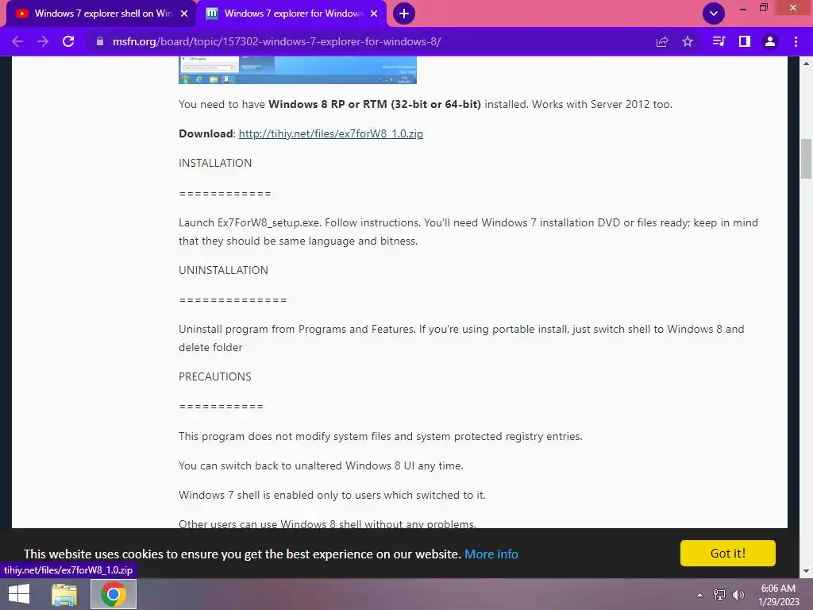This screenshot has height=610, width=813.
Task: Share this page via share icon
Action: (x=662, y=41)
